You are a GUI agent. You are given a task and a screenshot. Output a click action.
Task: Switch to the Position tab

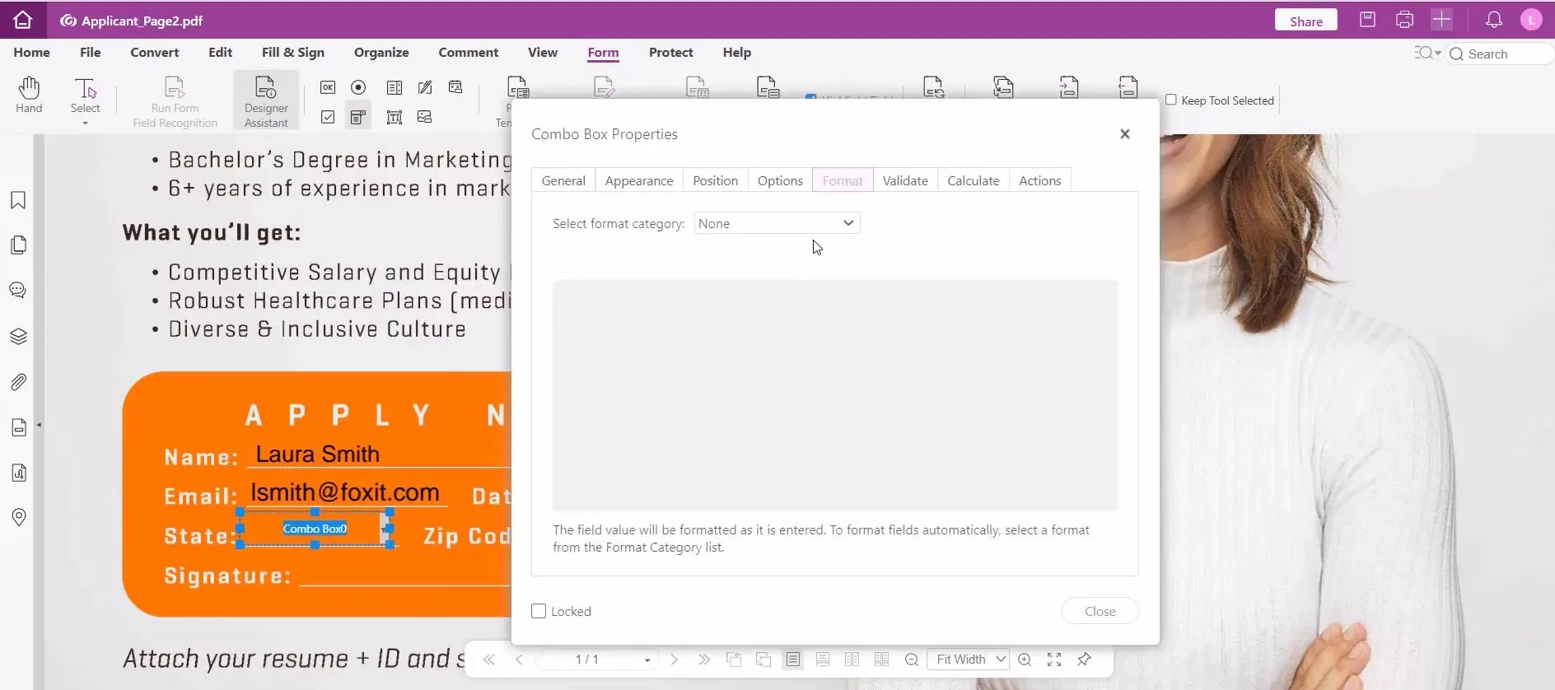point(715,180)
